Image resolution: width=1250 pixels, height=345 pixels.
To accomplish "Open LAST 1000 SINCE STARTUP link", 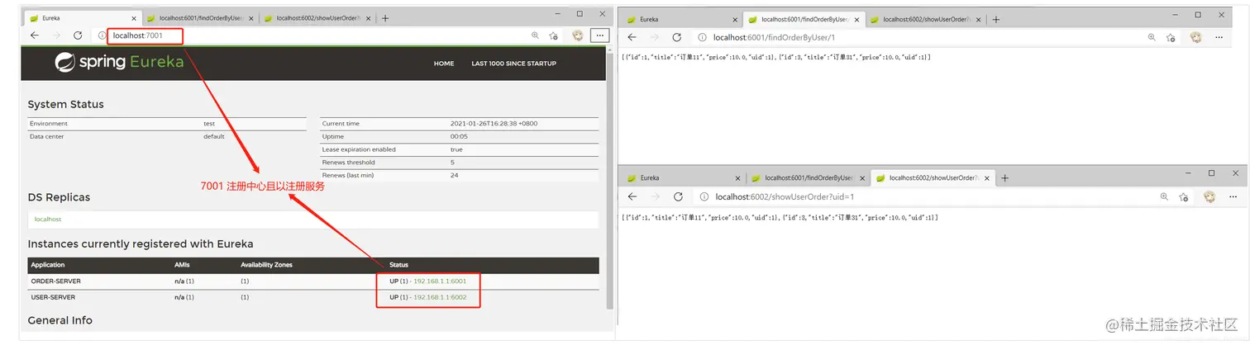I will pos(513,64).
